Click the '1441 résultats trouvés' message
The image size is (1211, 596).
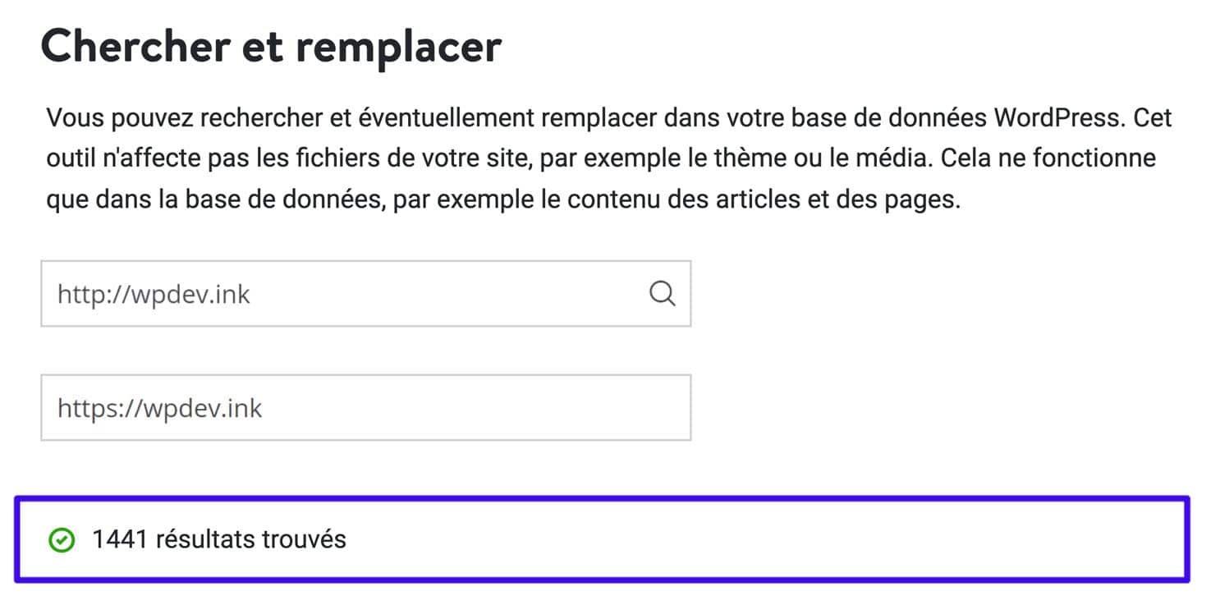tap(219, 539)
